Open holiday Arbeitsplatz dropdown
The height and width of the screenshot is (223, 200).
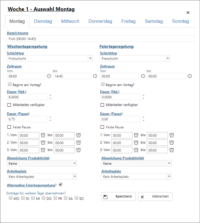pos(169,176)
